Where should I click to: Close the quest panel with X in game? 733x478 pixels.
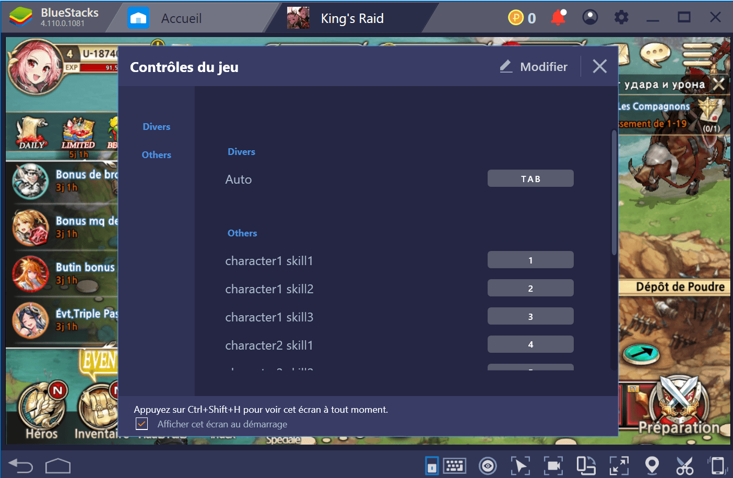[719, 84]
